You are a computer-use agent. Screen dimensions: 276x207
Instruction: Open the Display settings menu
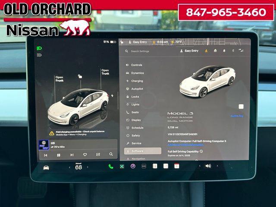tap(134, 120)
